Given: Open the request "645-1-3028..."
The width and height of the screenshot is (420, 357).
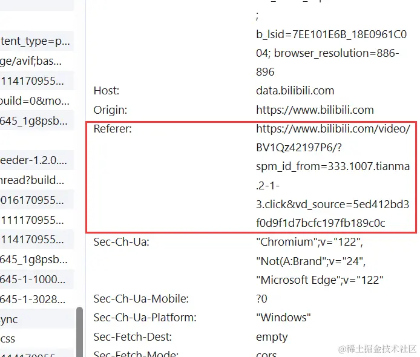Looking at the screenshot, I should [x=37, y=299].
